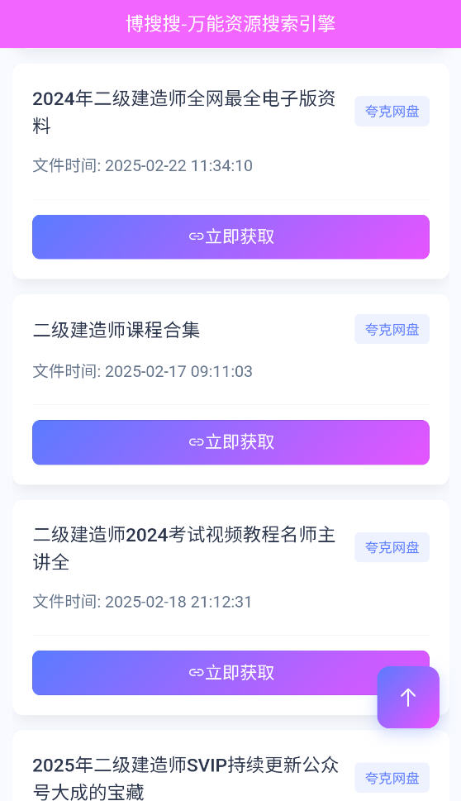
Task: Open the title 二级建造师2024考试视频教程名师主讲全
Action: [x=184, y=547]
